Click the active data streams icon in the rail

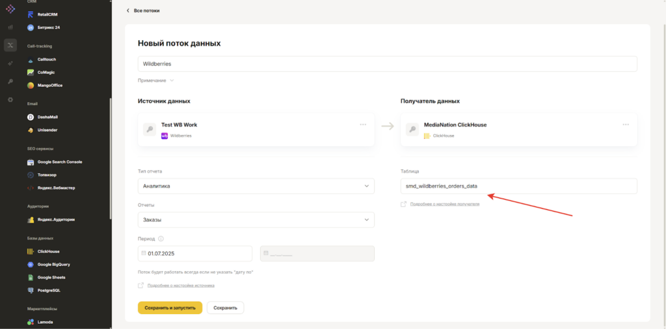[x=10, y=45]
